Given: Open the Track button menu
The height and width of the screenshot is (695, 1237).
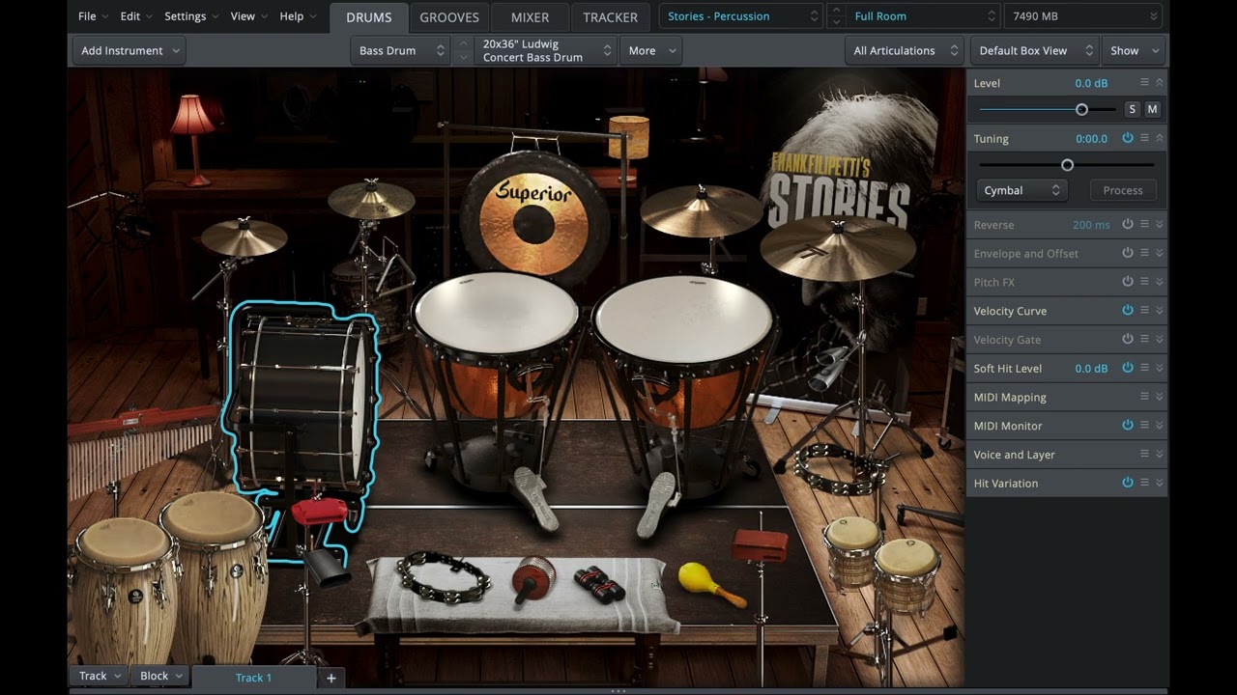Looking at the screenshot, I should [x=100, y=676].
